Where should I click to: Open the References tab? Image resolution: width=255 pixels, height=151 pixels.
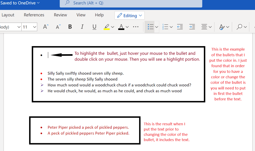tap(34, 15)
